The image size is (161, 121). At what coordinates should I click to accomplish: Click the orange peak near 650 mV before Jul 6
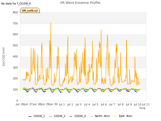coord(101,30)
